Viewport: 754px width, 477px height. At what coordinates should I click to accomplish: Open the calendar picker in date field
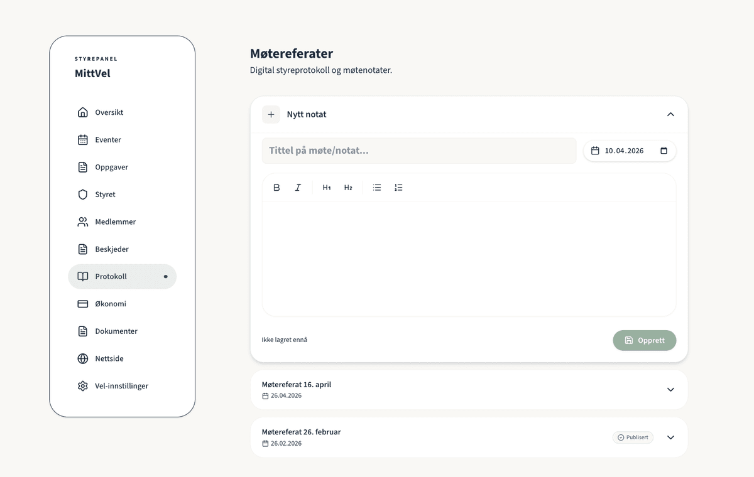664,151
